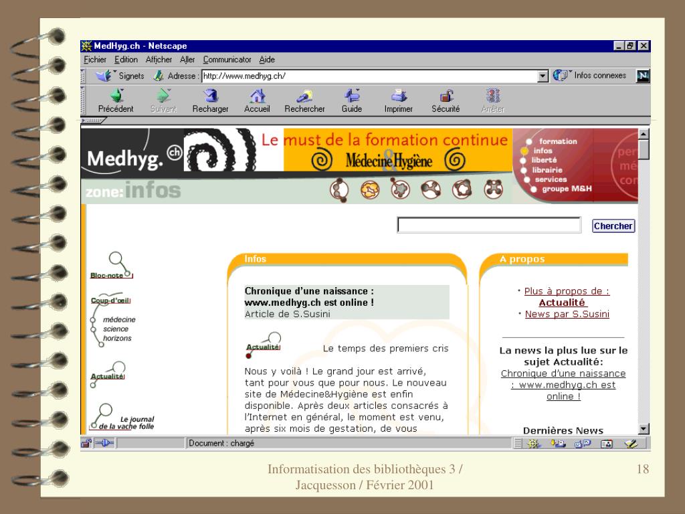
Task: Open the Composer icon in status bar
Action: click(x=631, y=444)
